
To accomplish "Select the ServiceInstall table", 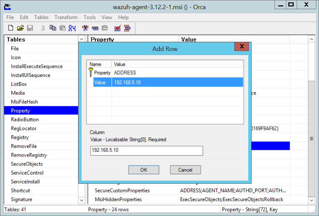I will tap(41, 182).
